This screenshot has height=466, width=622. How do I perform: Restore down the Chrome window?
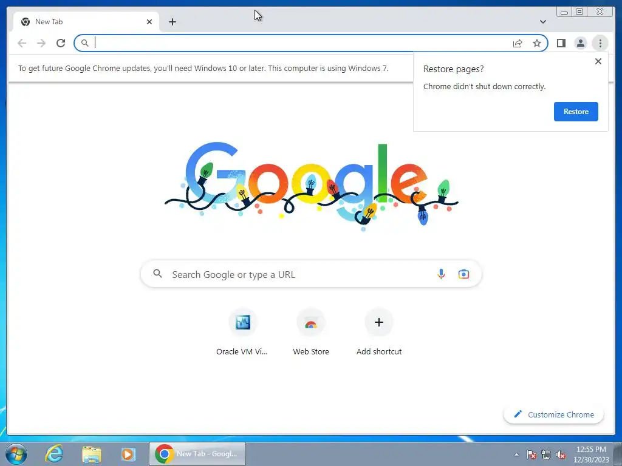tap(579, 12)
